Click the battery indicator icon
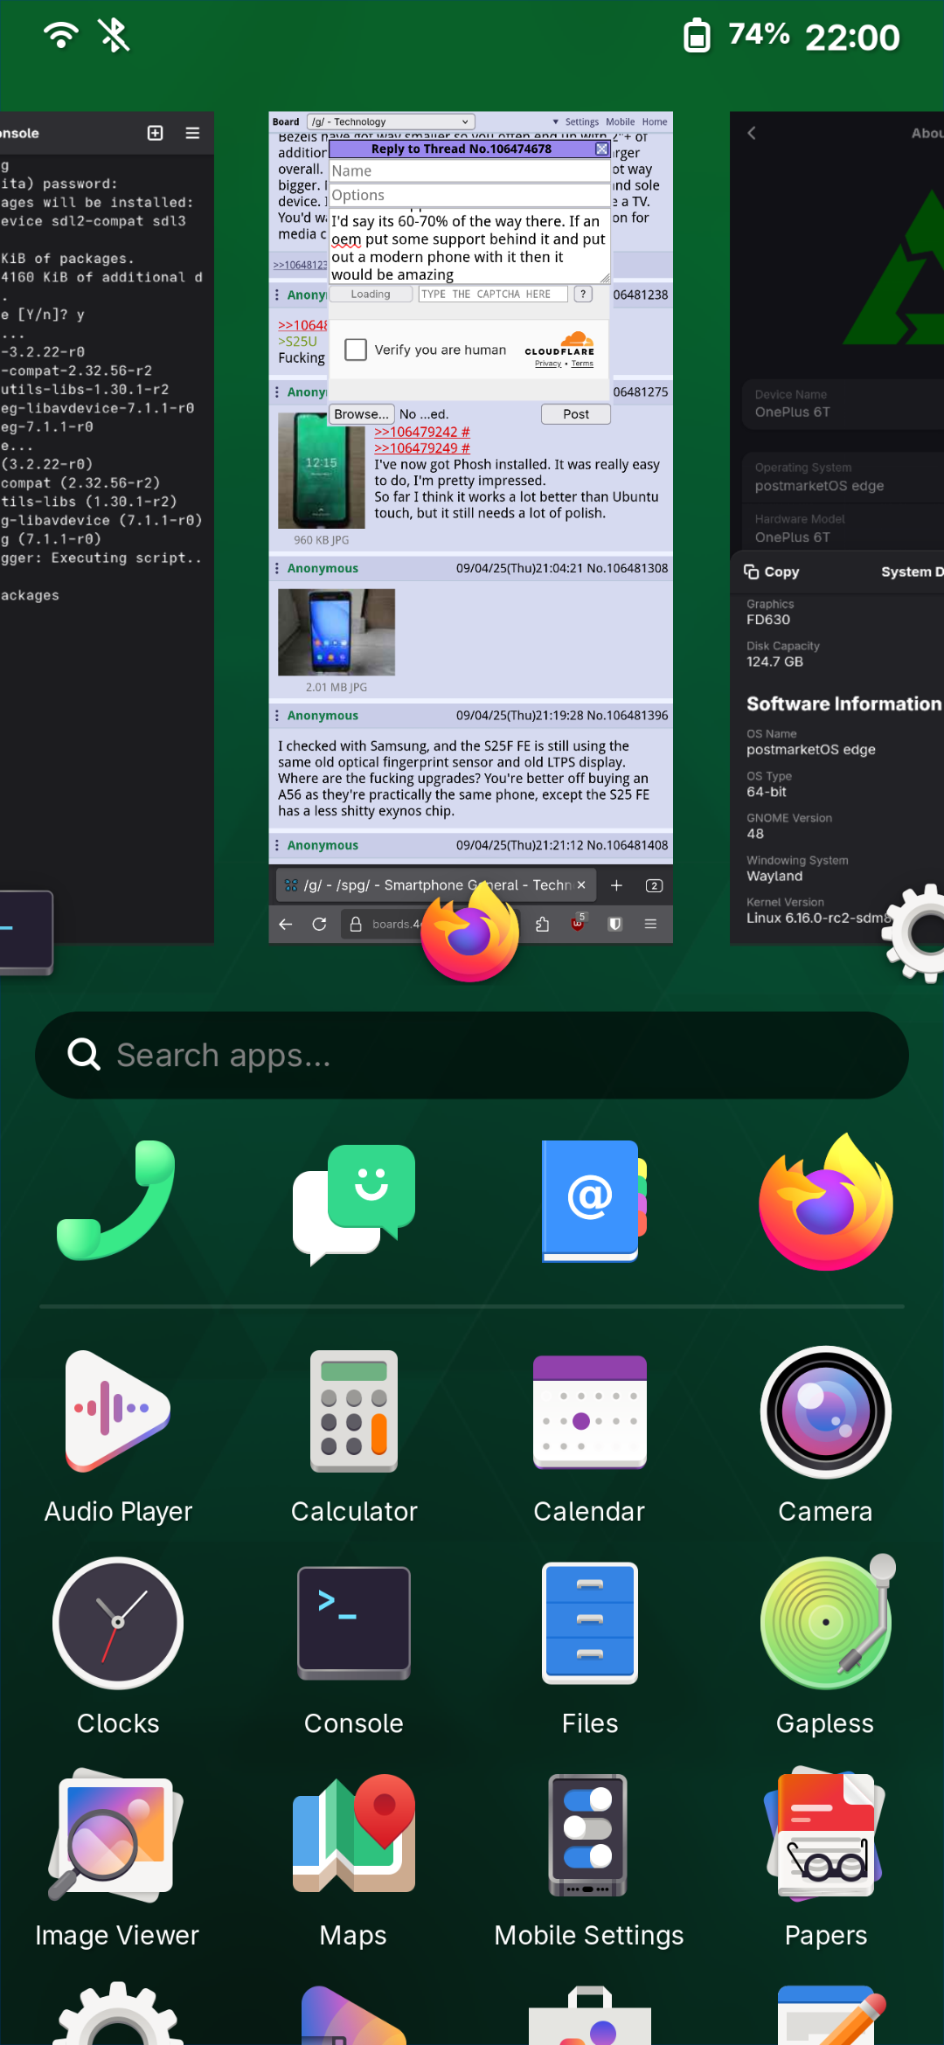 697,36
